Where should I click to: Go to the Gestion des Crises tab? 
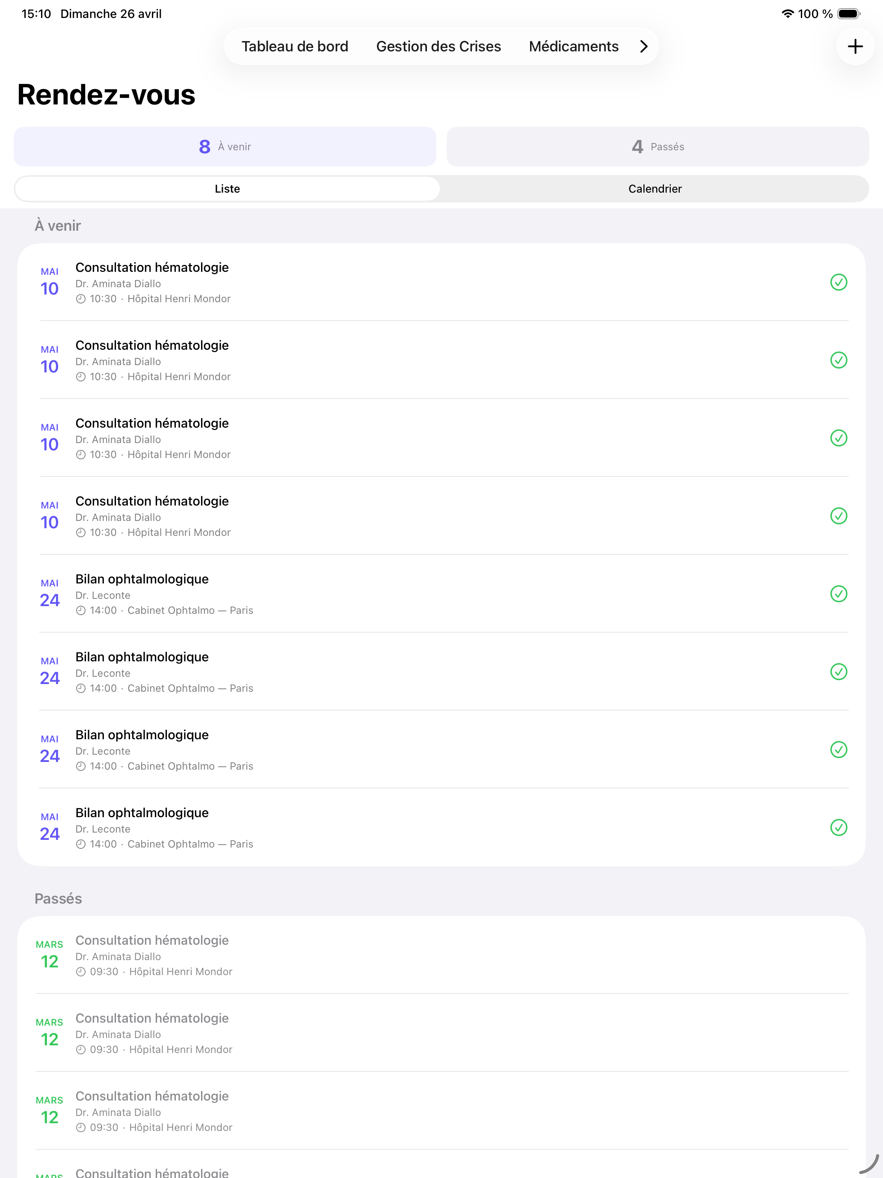point(438,46)
